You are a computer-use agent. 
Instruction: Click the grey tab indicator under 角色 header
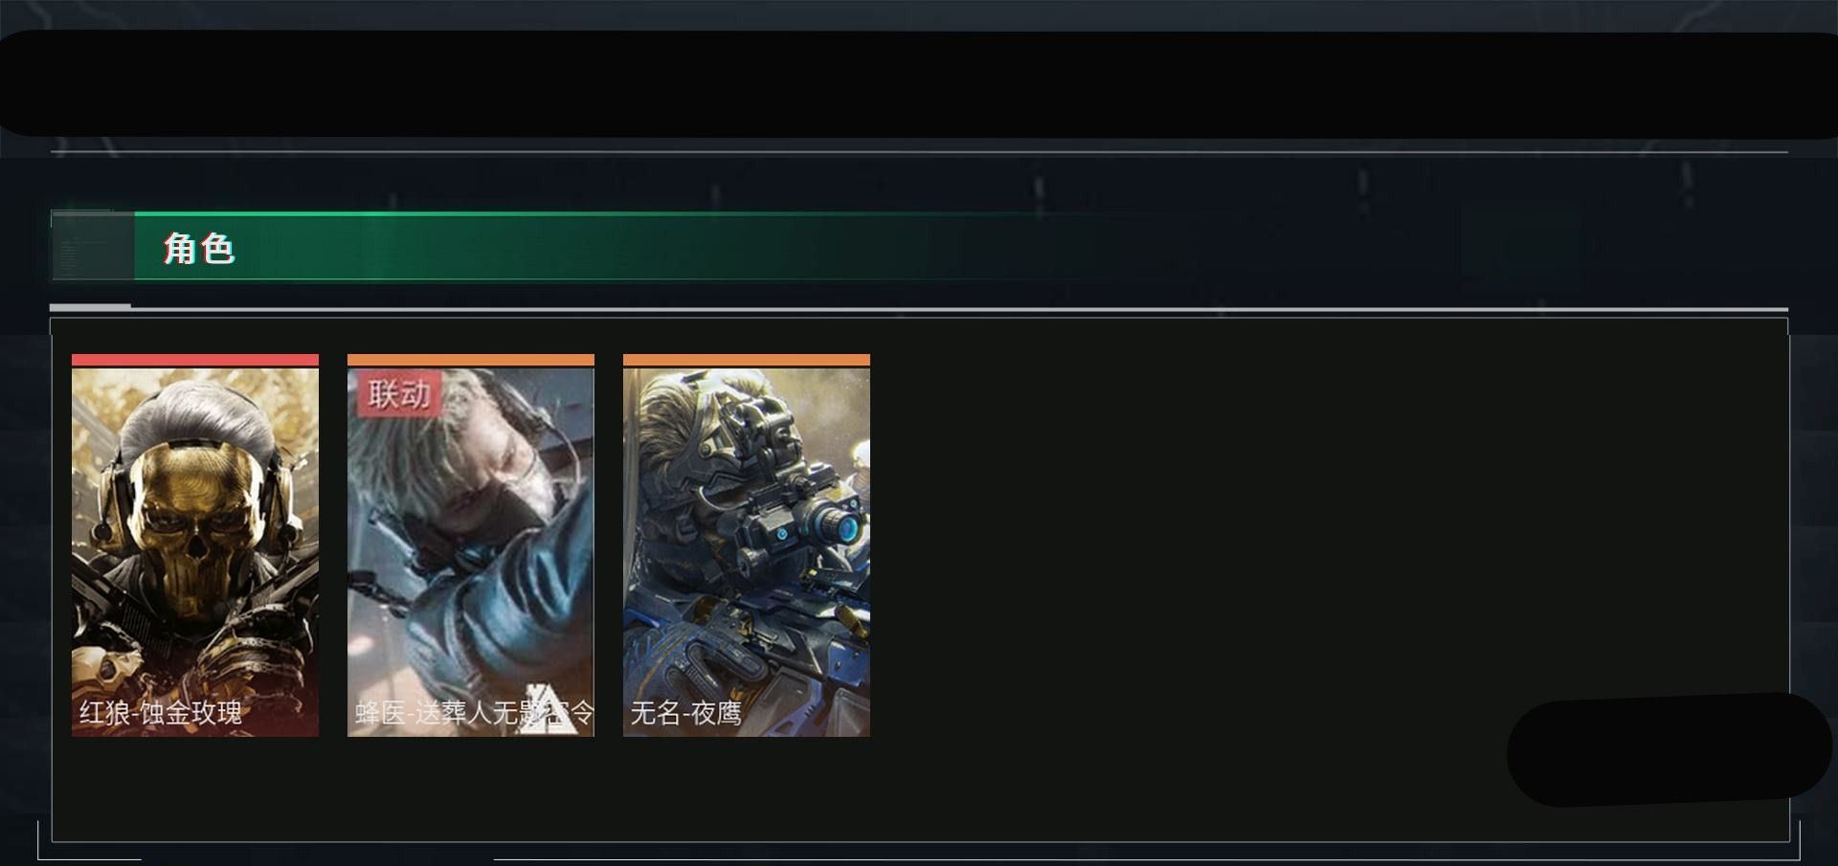90,306
